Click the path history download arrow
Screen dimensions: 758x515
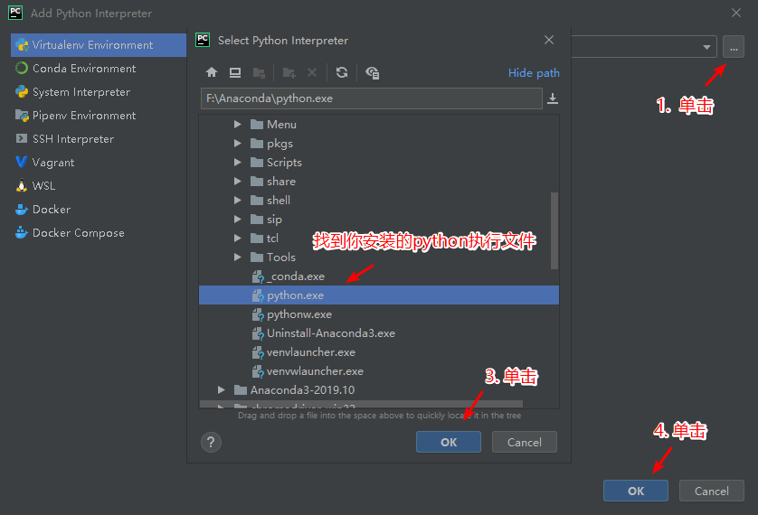coord(553,98)
